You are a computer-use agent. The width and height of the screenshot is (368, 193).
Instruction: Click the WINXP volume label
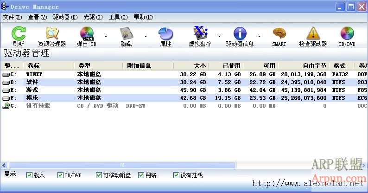[x=34, y=74]
